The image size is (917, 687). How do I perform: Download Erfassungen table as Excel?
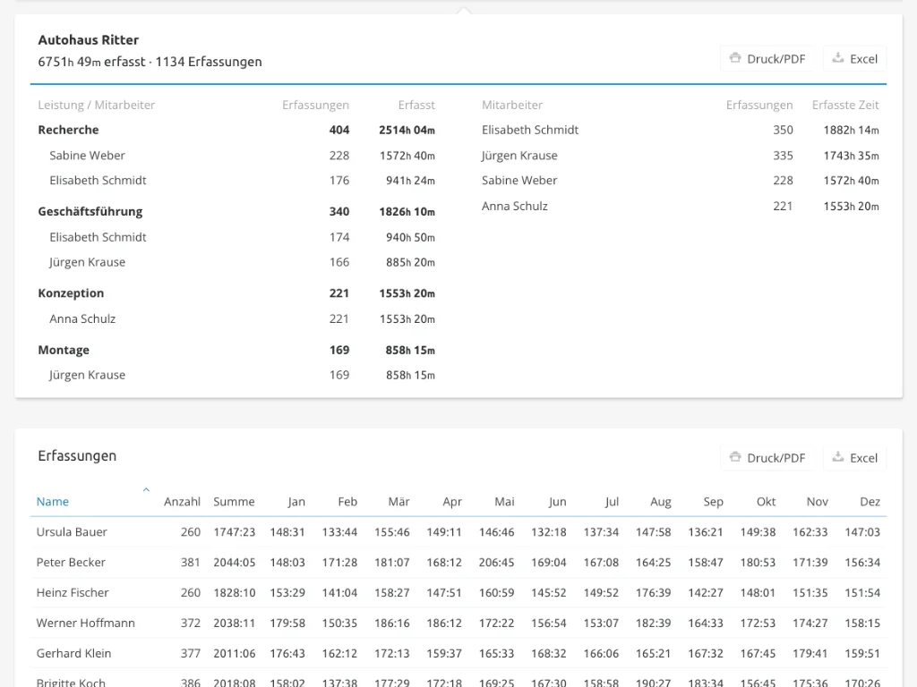(x=854, y=457)
